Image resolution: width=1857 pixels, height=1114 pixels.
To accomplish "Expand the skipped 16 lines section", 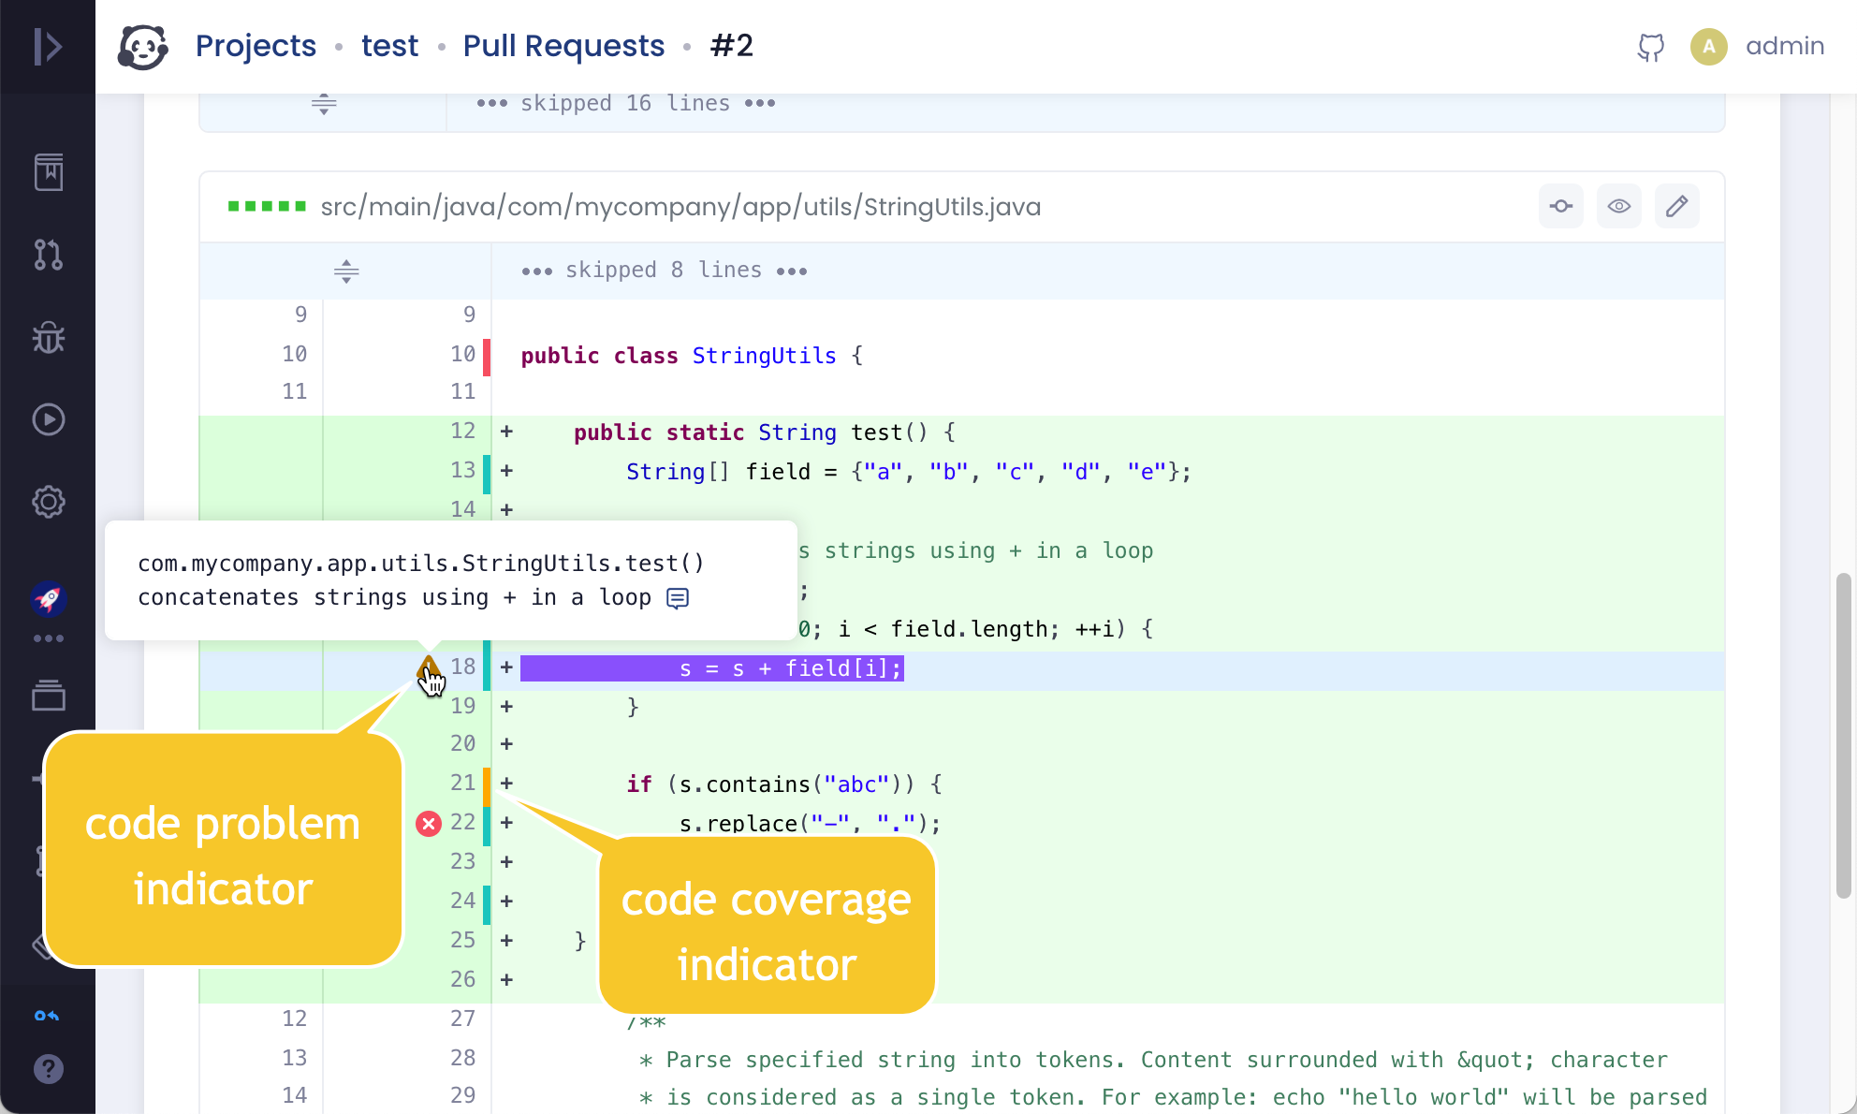I will pyautogui.click(x=324, y=104).
